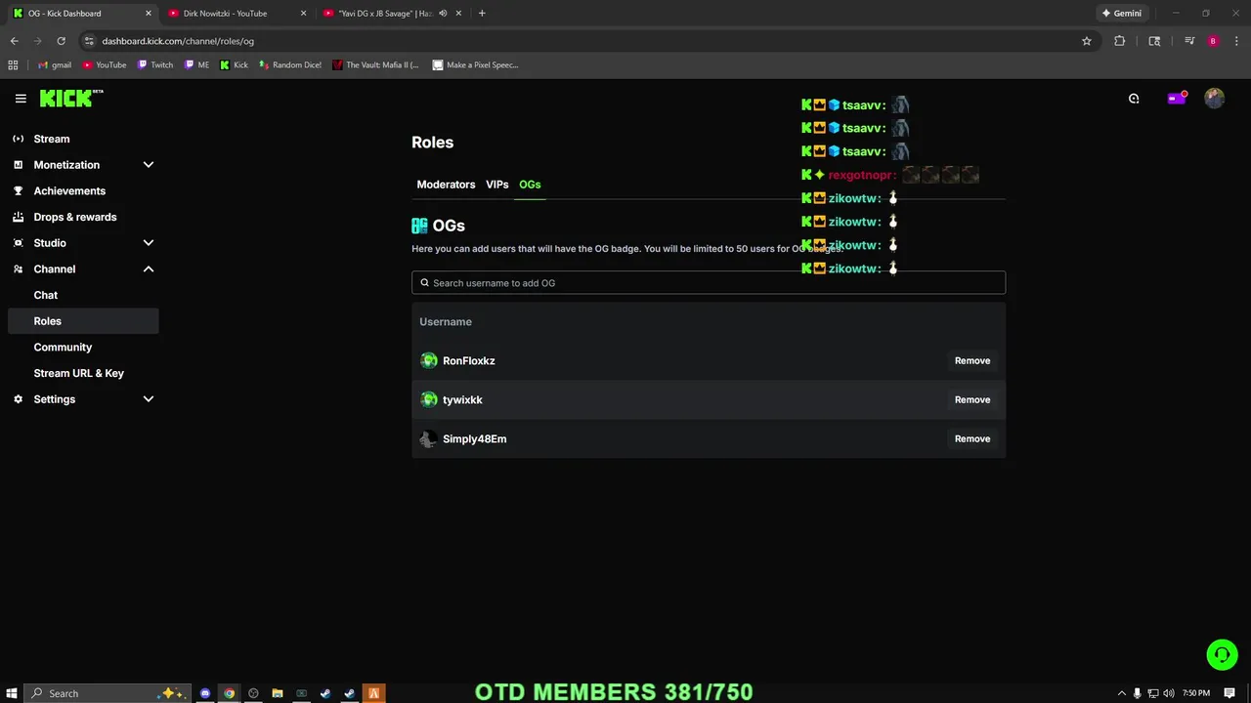Screen dimensions: 1251x703
Task: View site information icon in address bar
Action: (x=89, y=41)
